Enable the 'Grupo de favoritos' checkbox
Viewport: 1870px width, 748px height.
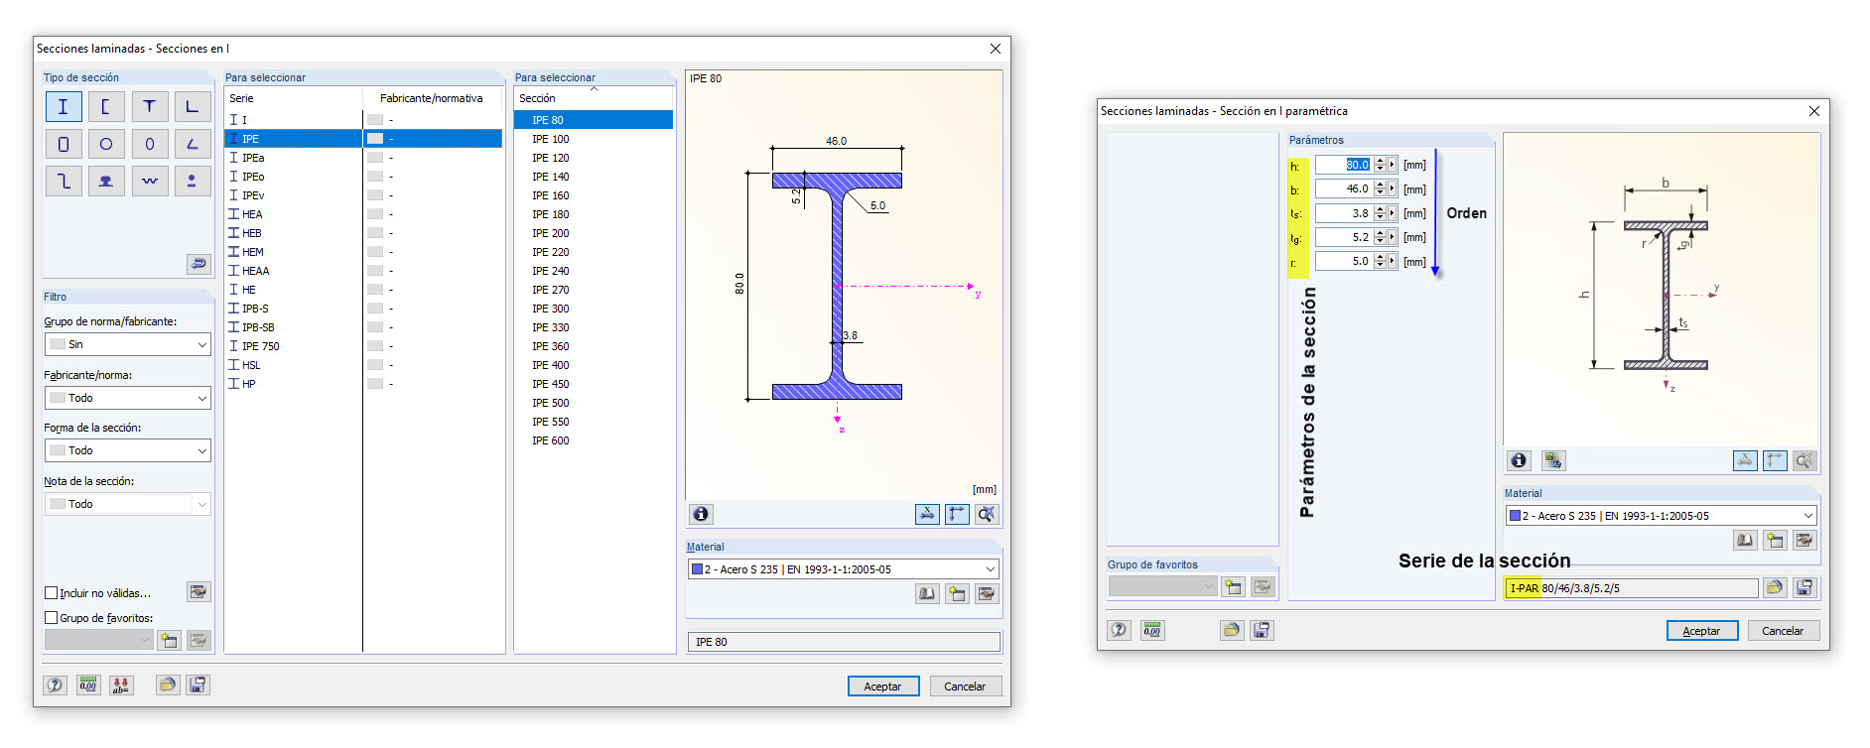coord(52,618)
